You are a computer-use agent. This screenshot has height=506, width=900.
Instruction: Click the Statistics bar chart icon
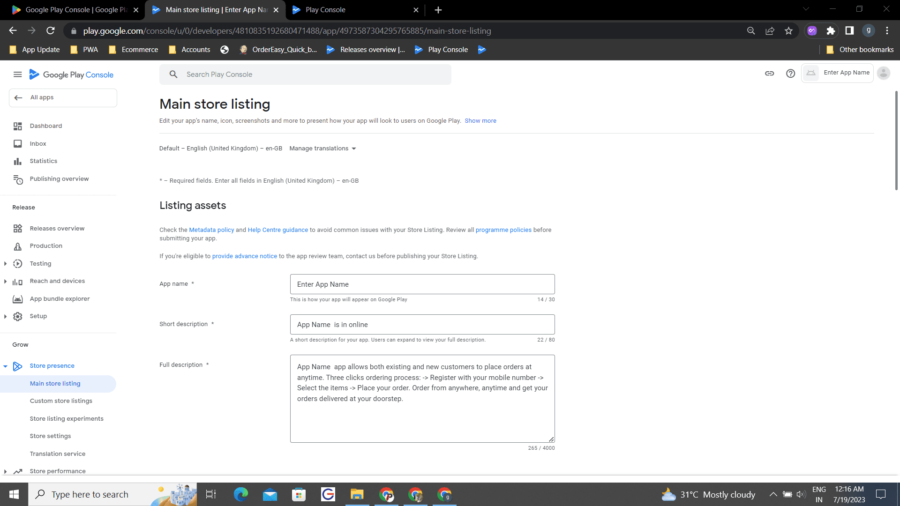[x=18, y=161]
